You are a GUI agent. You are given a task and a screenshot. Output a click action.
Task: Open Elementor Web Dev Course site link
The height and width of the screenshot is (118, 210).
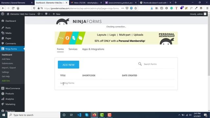pyautogui.click(x=21, y=14)
